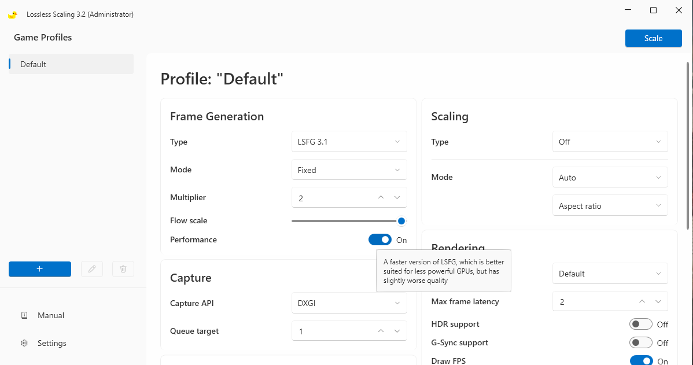
Task: Open Frame Generation Type dropdown LSFG 3.1
Action: coord(349,142)
